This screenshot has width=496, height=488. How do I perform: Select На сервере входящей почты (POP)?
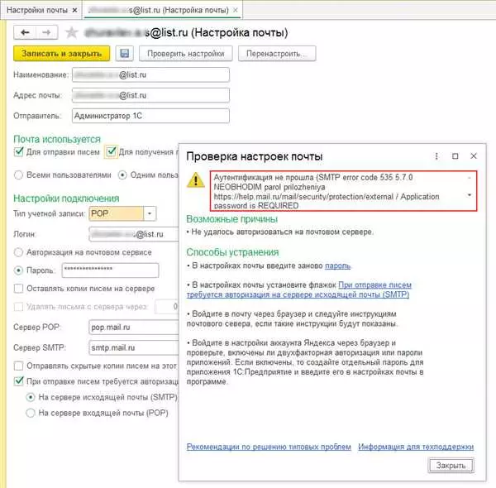coord(31,413)
